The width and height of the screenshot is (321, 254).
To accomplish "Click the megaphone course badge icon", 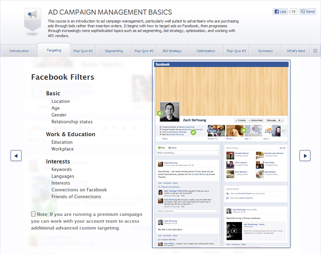I will pyautogui.click(x=33, y=20).
